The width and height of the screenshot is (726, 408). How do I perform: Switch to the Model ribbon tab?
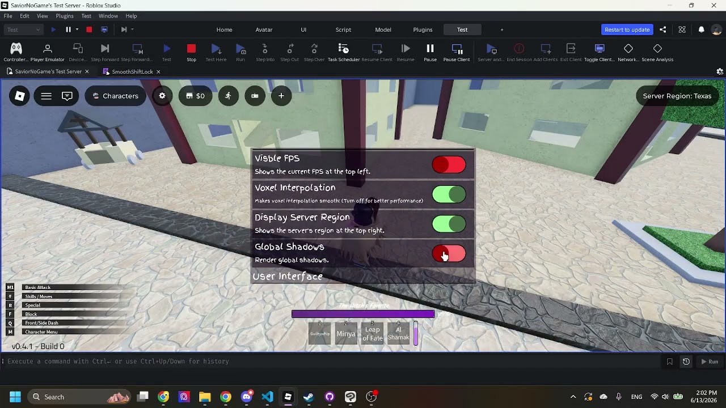[383, 29]
